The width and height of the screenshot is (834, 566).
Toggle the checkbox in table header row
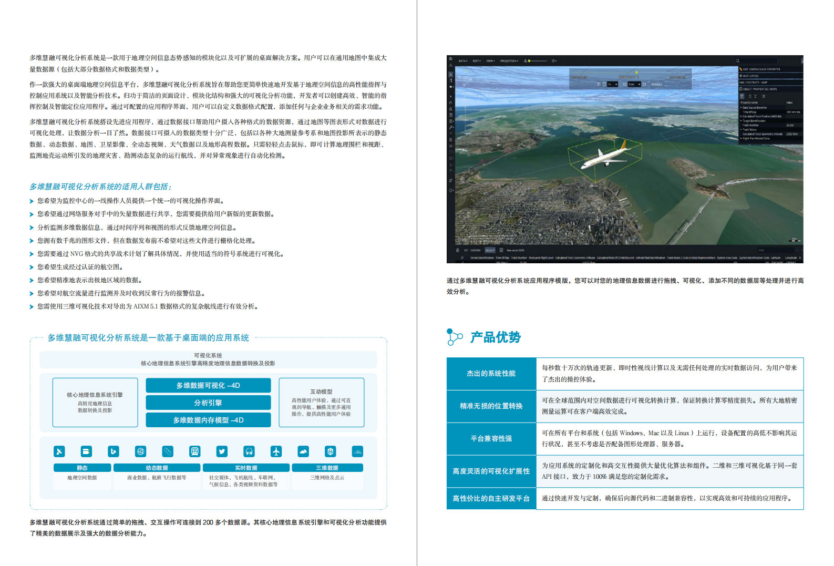tap(462, 258)
